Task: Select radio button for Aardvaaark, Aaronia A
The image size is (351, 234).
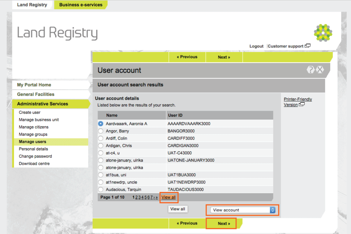Action: point(101,124)
